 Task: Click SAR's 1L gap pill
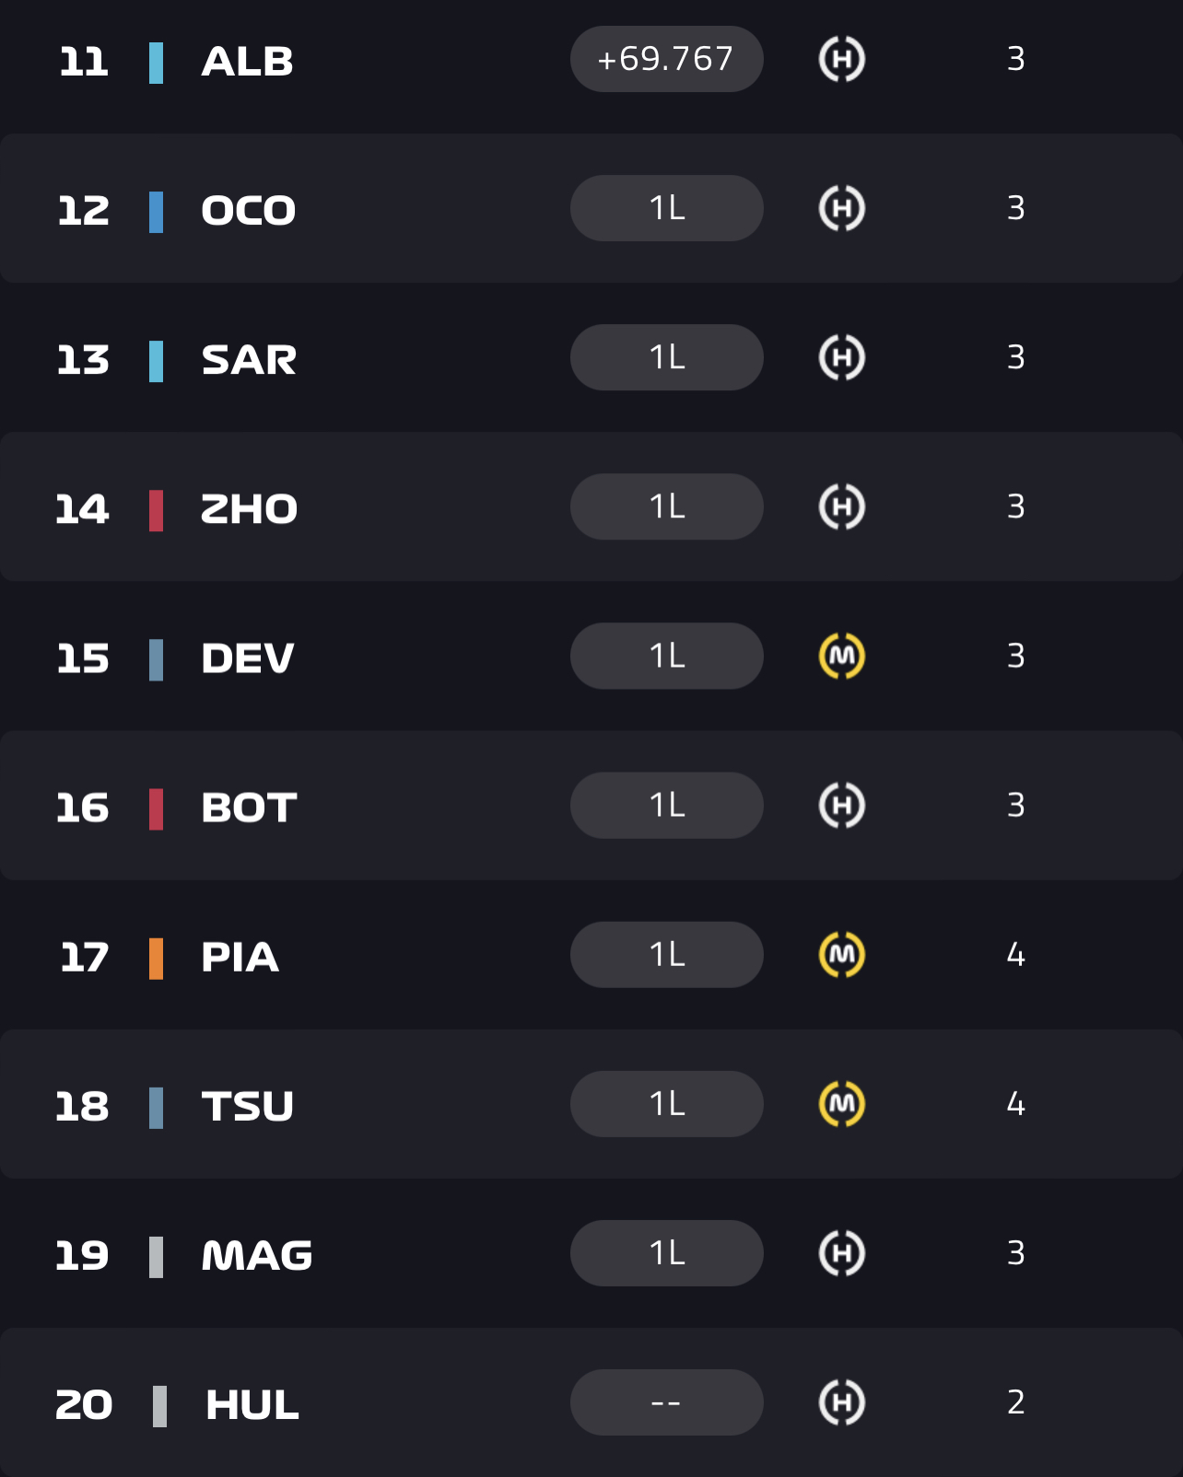tap(666, 357)
